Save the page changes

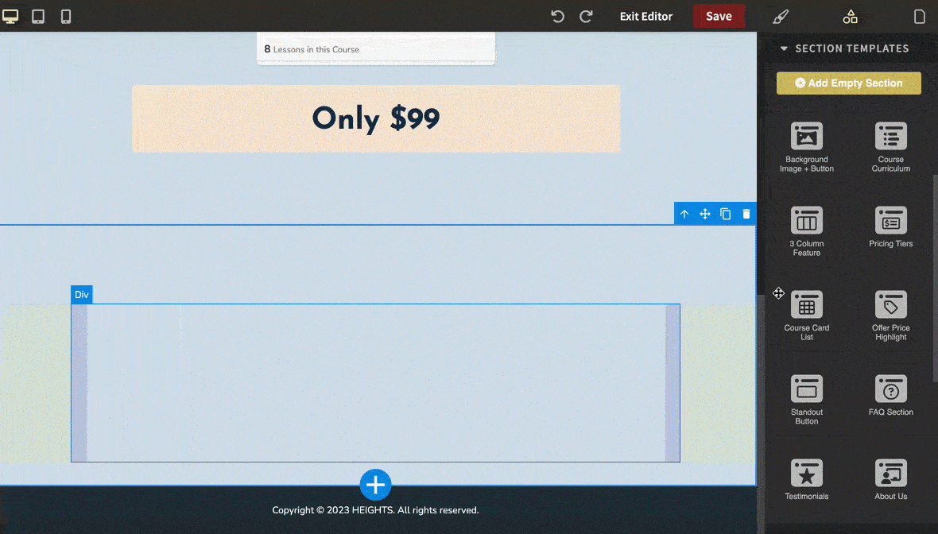pyautogui.click(x=719, y=16)
